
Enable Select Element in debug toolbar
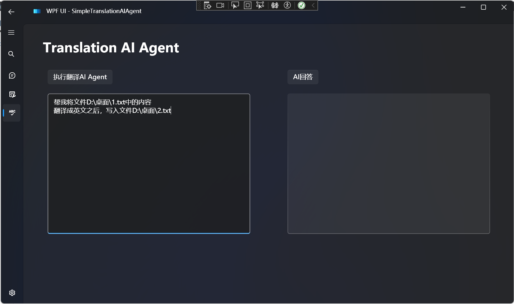235,5
